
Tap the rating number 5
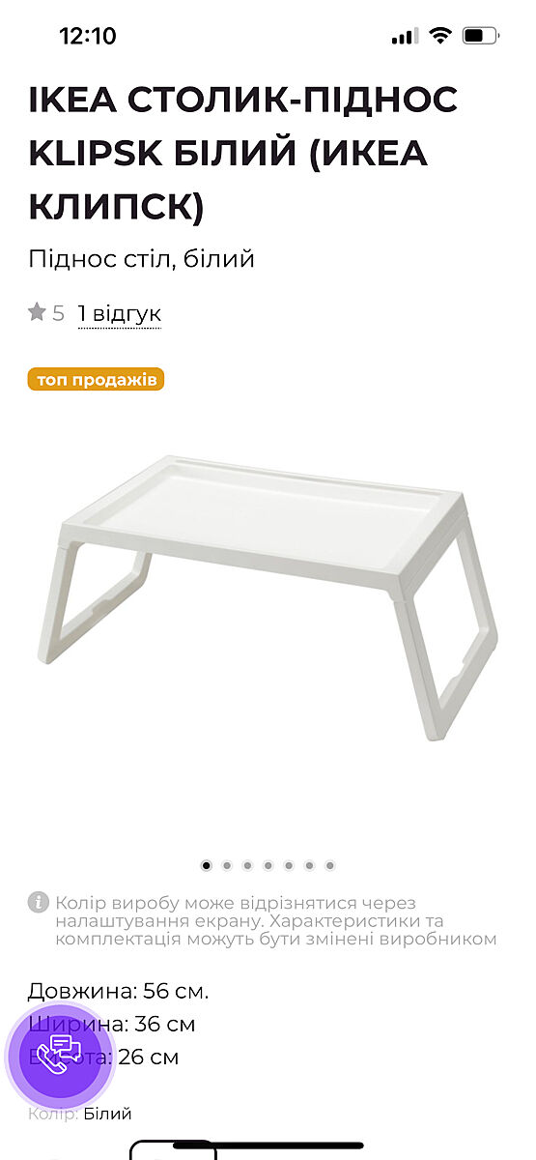coord(59,313)
